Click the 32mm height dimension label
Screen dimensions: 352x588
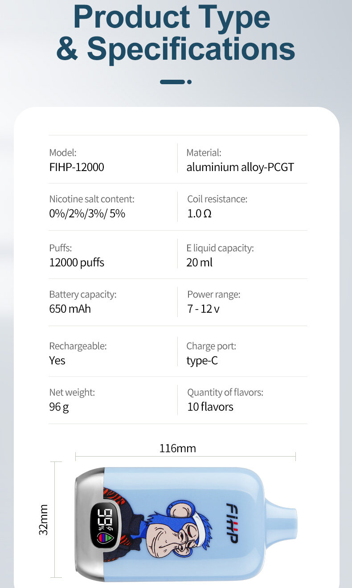43,519
